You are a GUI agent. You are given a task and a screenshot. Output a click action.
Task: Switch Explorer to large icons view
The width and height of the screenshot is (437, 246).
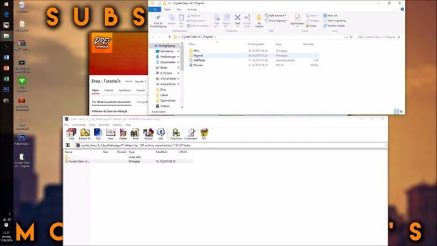[401, 111]
